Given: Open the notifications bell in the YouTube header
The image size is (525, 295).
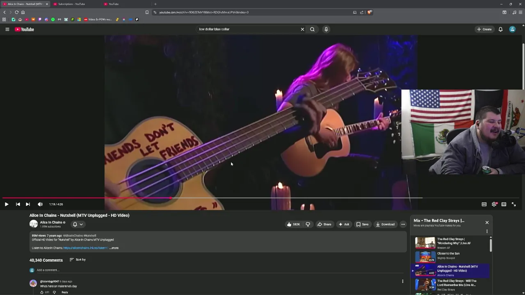Looking at the screenshot, I should (500, 29).
